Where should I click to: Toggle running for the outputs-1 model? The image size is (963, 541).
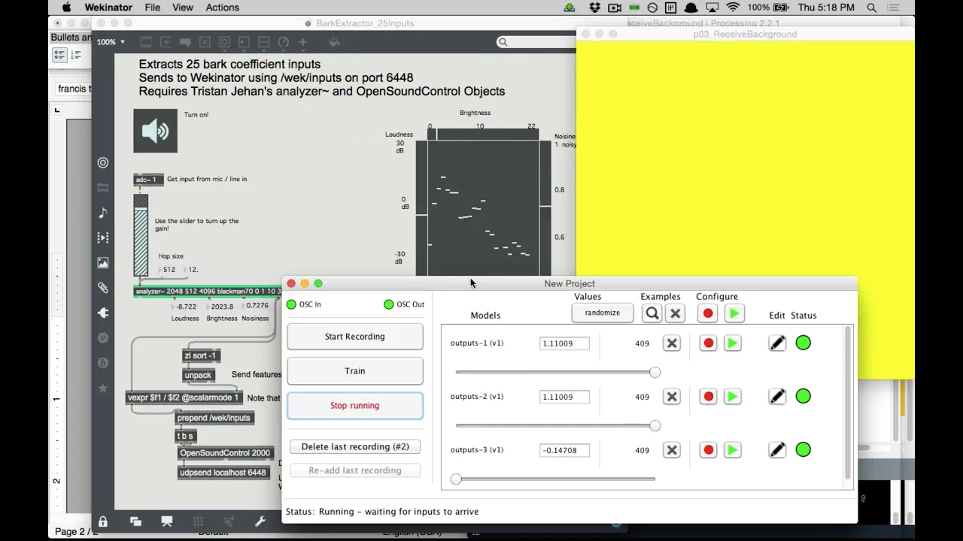732,343
